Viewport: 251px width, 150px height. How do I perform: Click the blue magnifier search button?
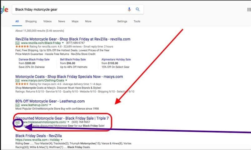(137, 9)
